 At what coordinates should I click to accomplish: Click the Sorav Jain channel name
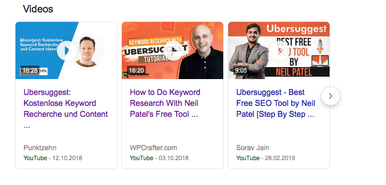click(253, 148)
